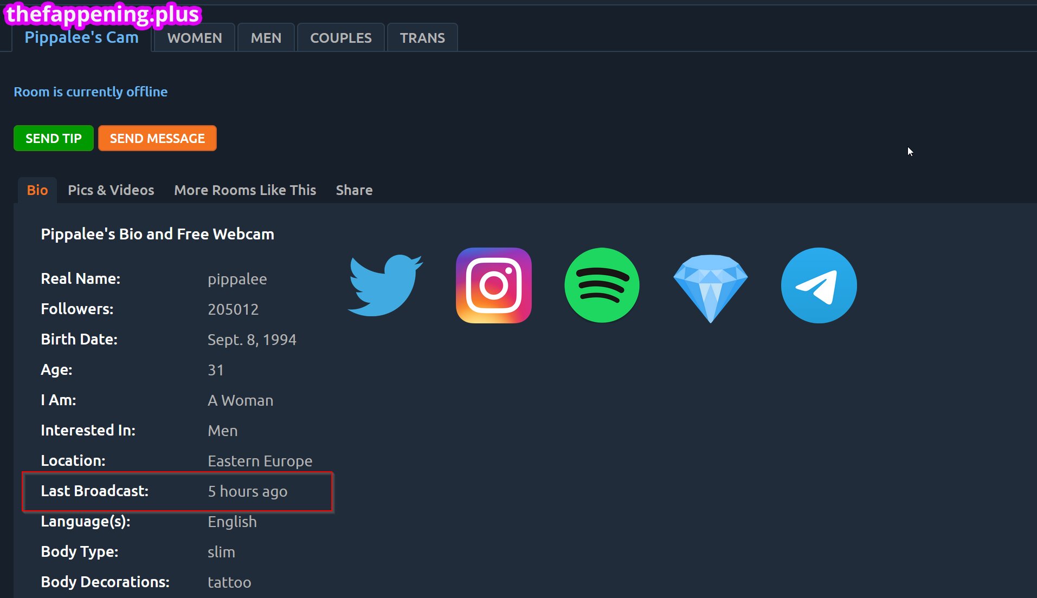This screenshot has width=1037, height=598.
Task: Select the MEN category tab
Action: pos(266,38)
